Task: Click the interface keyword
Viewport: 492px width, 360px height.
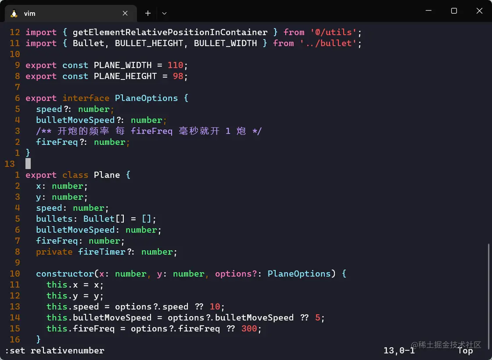Action: 86,98
